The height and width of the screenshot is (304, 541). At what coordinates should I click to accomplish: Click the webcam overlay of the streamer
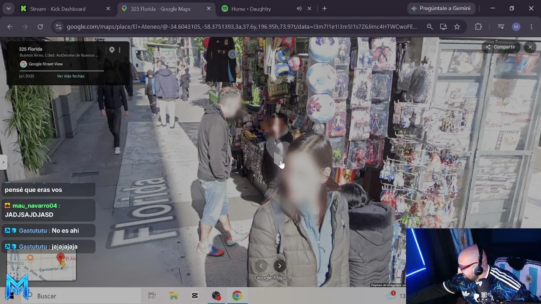[473, 266]
